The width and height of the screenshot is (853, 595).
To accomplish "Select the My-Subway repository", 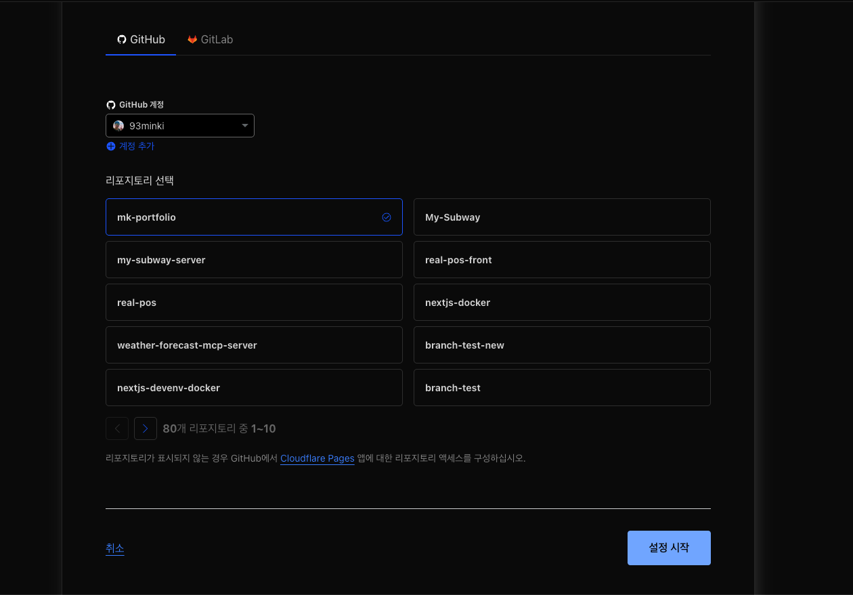I will (x=562, y=217).
